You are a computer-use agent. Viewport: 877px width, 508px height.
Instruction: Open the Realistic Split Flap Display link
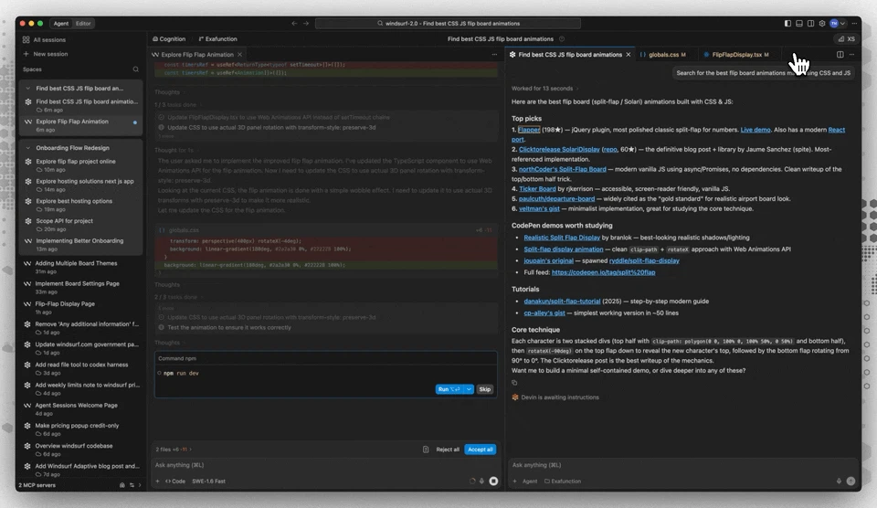tap(562, 238)
